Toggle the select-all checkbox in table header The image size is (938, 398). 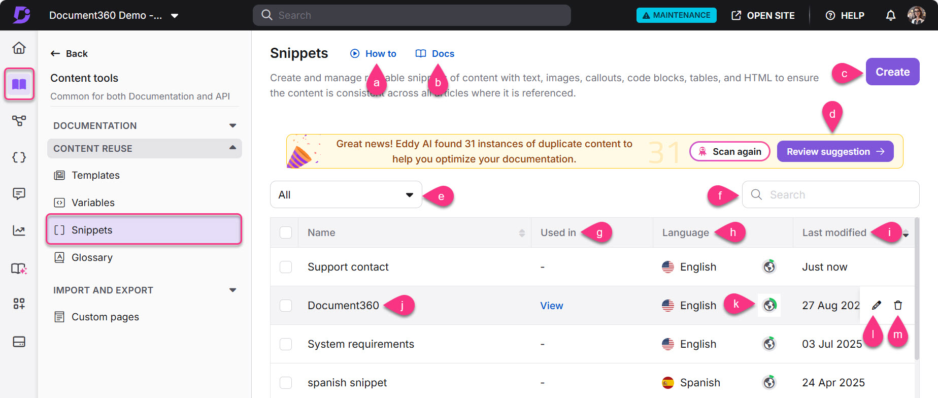coord(286,233)
